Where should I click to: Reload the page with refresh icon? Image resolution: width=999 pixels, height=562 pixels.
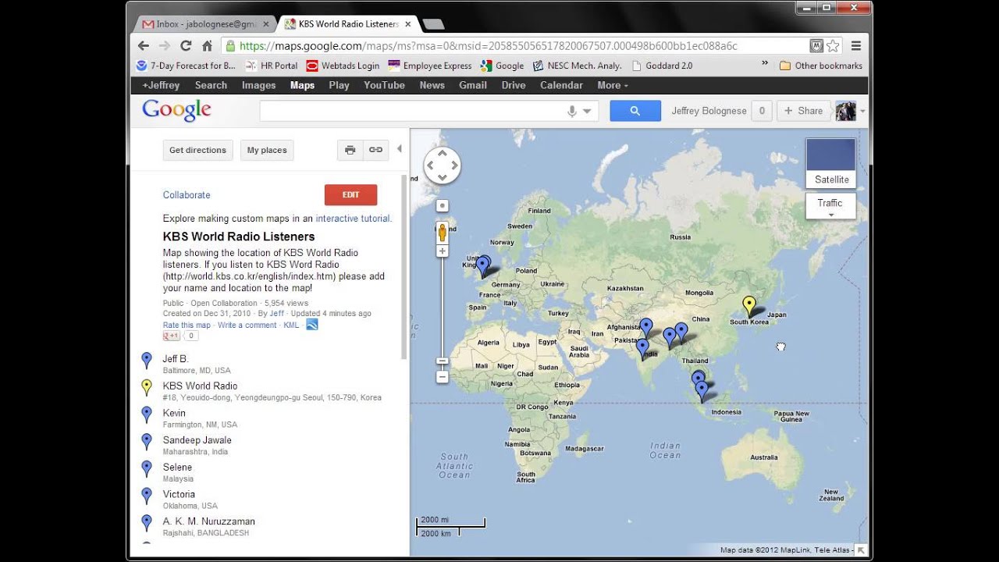coord(186,46)
